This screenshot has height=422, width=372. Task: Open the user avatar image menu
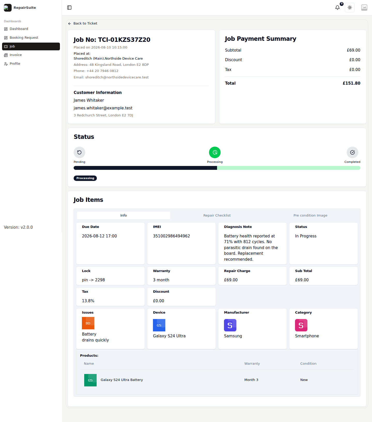[364, 8]
